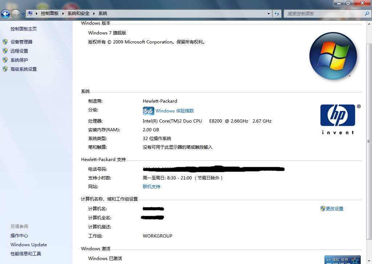
Task: Open 性能信息和工具 link in sidebar
Action: tap(26, 253)
